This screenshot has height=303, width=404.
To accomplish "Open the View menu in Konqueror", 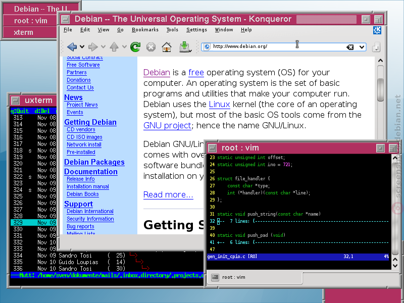I will [x=104, y=30].
